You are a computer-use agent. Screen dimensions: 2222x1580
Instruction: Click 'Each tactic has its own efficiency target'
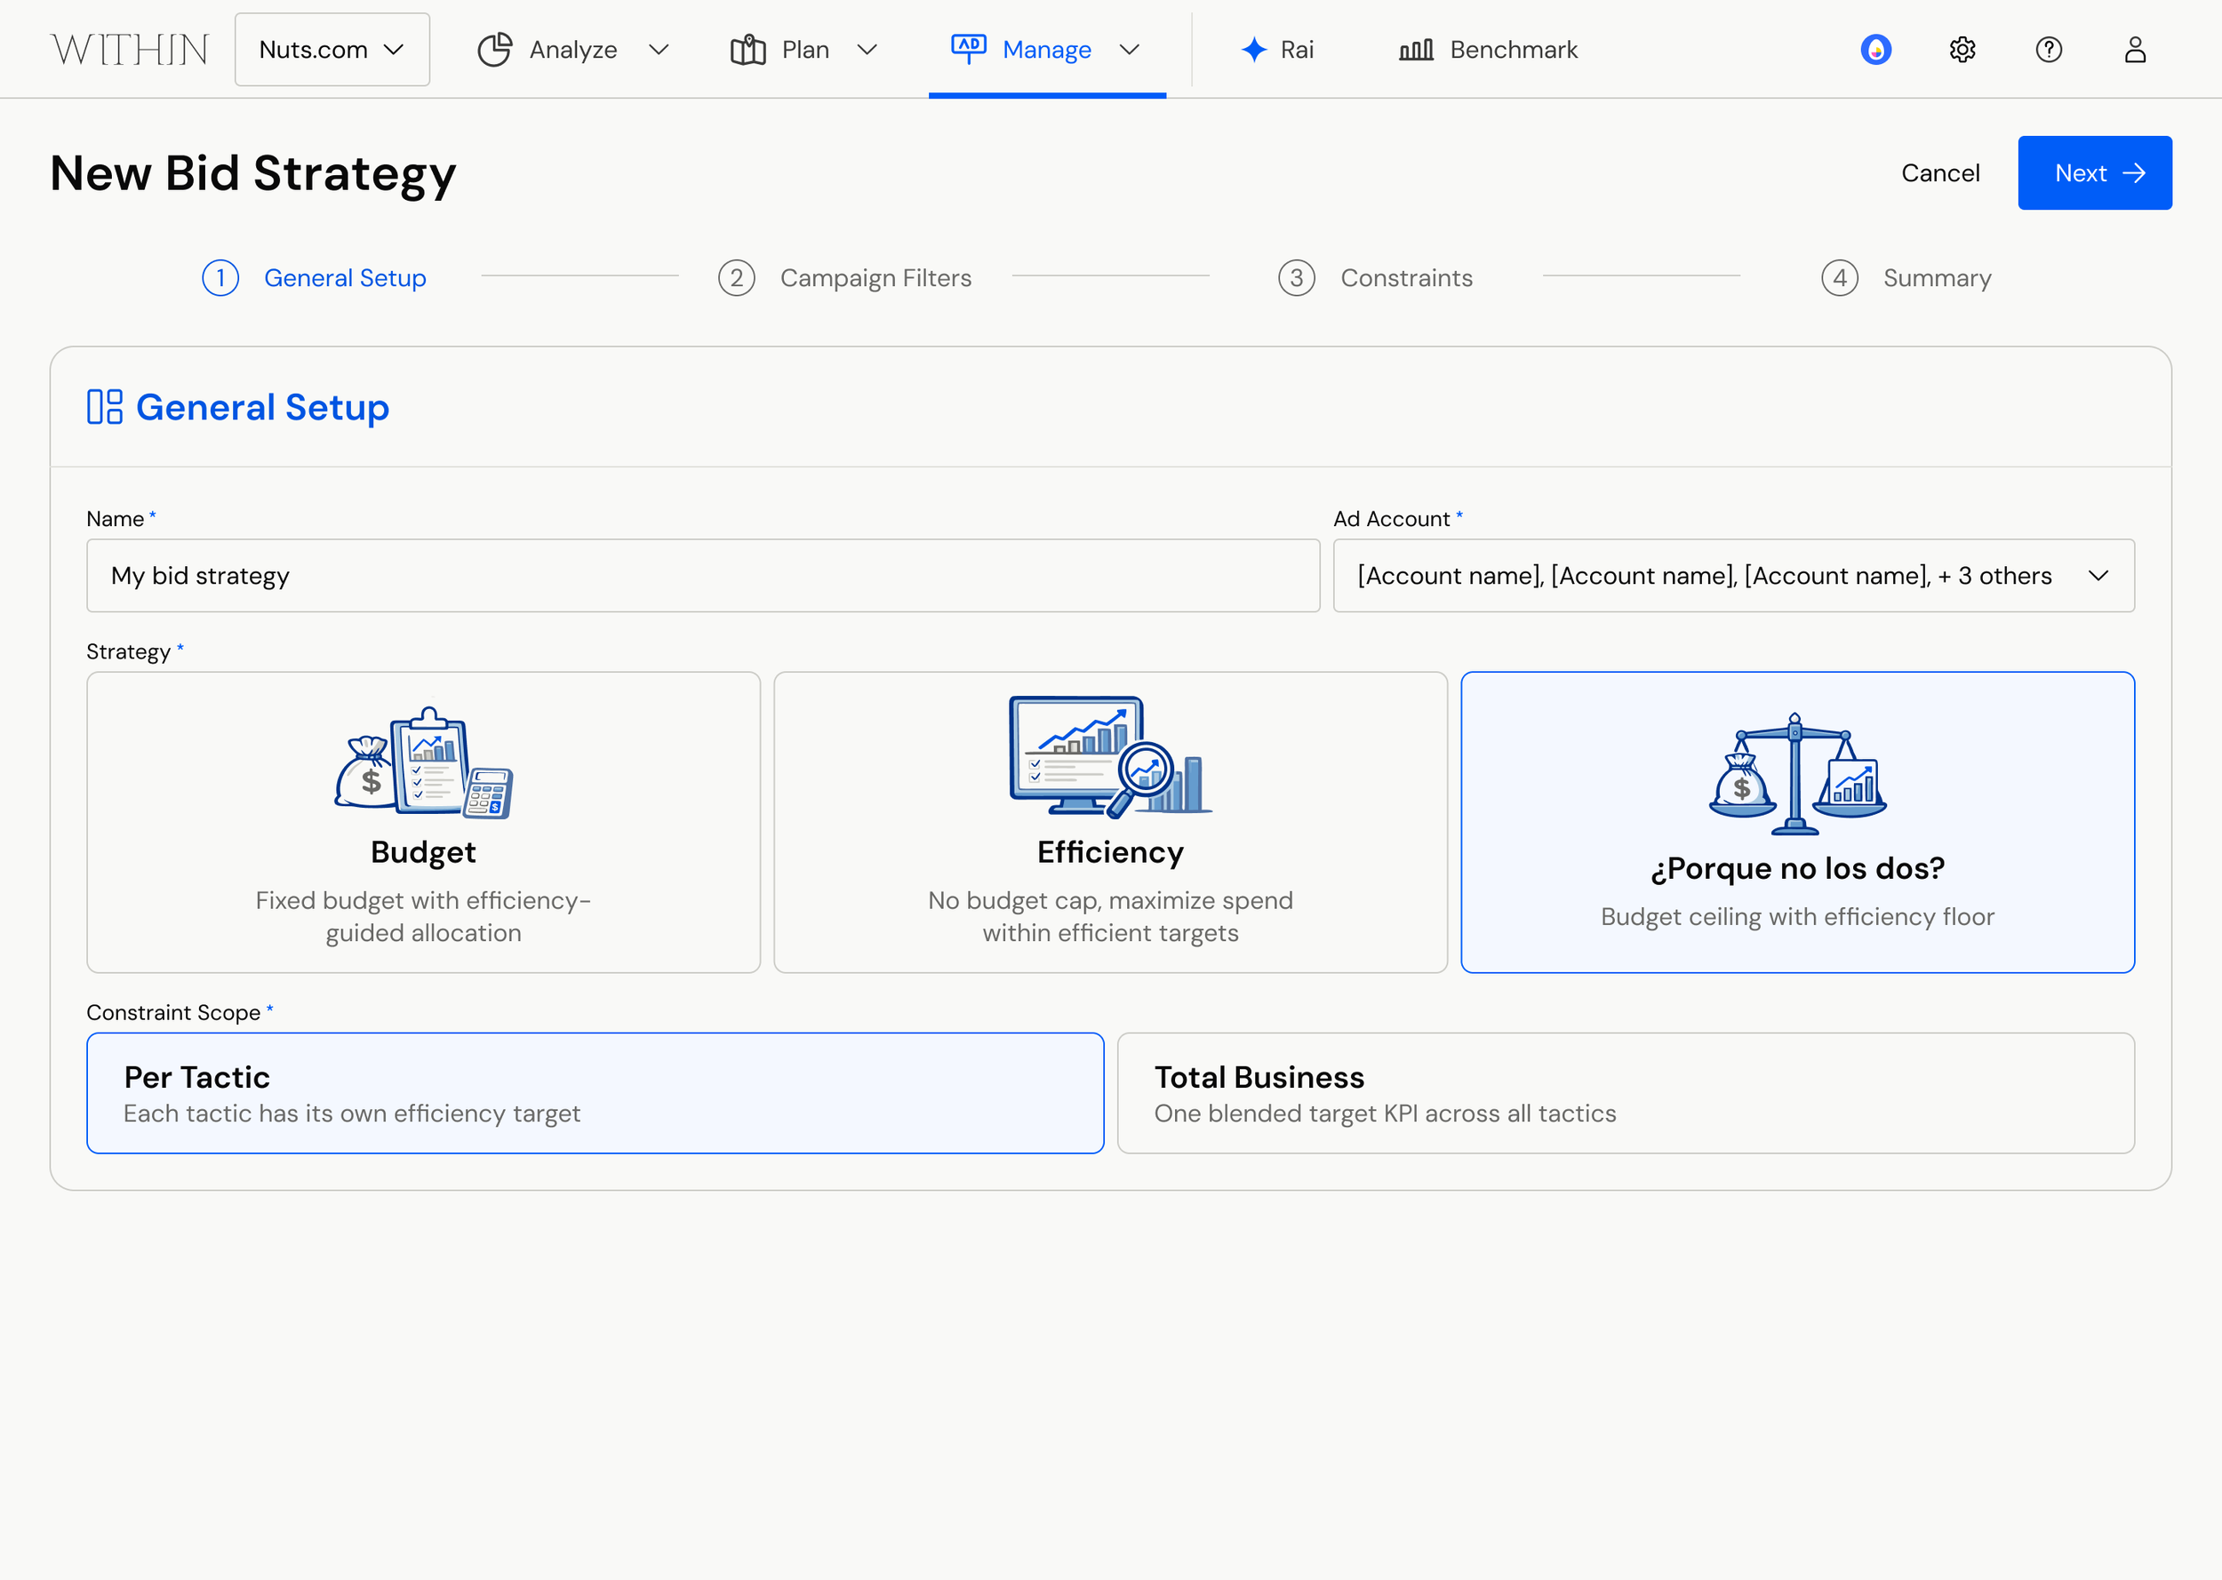tap(352, 1113)
